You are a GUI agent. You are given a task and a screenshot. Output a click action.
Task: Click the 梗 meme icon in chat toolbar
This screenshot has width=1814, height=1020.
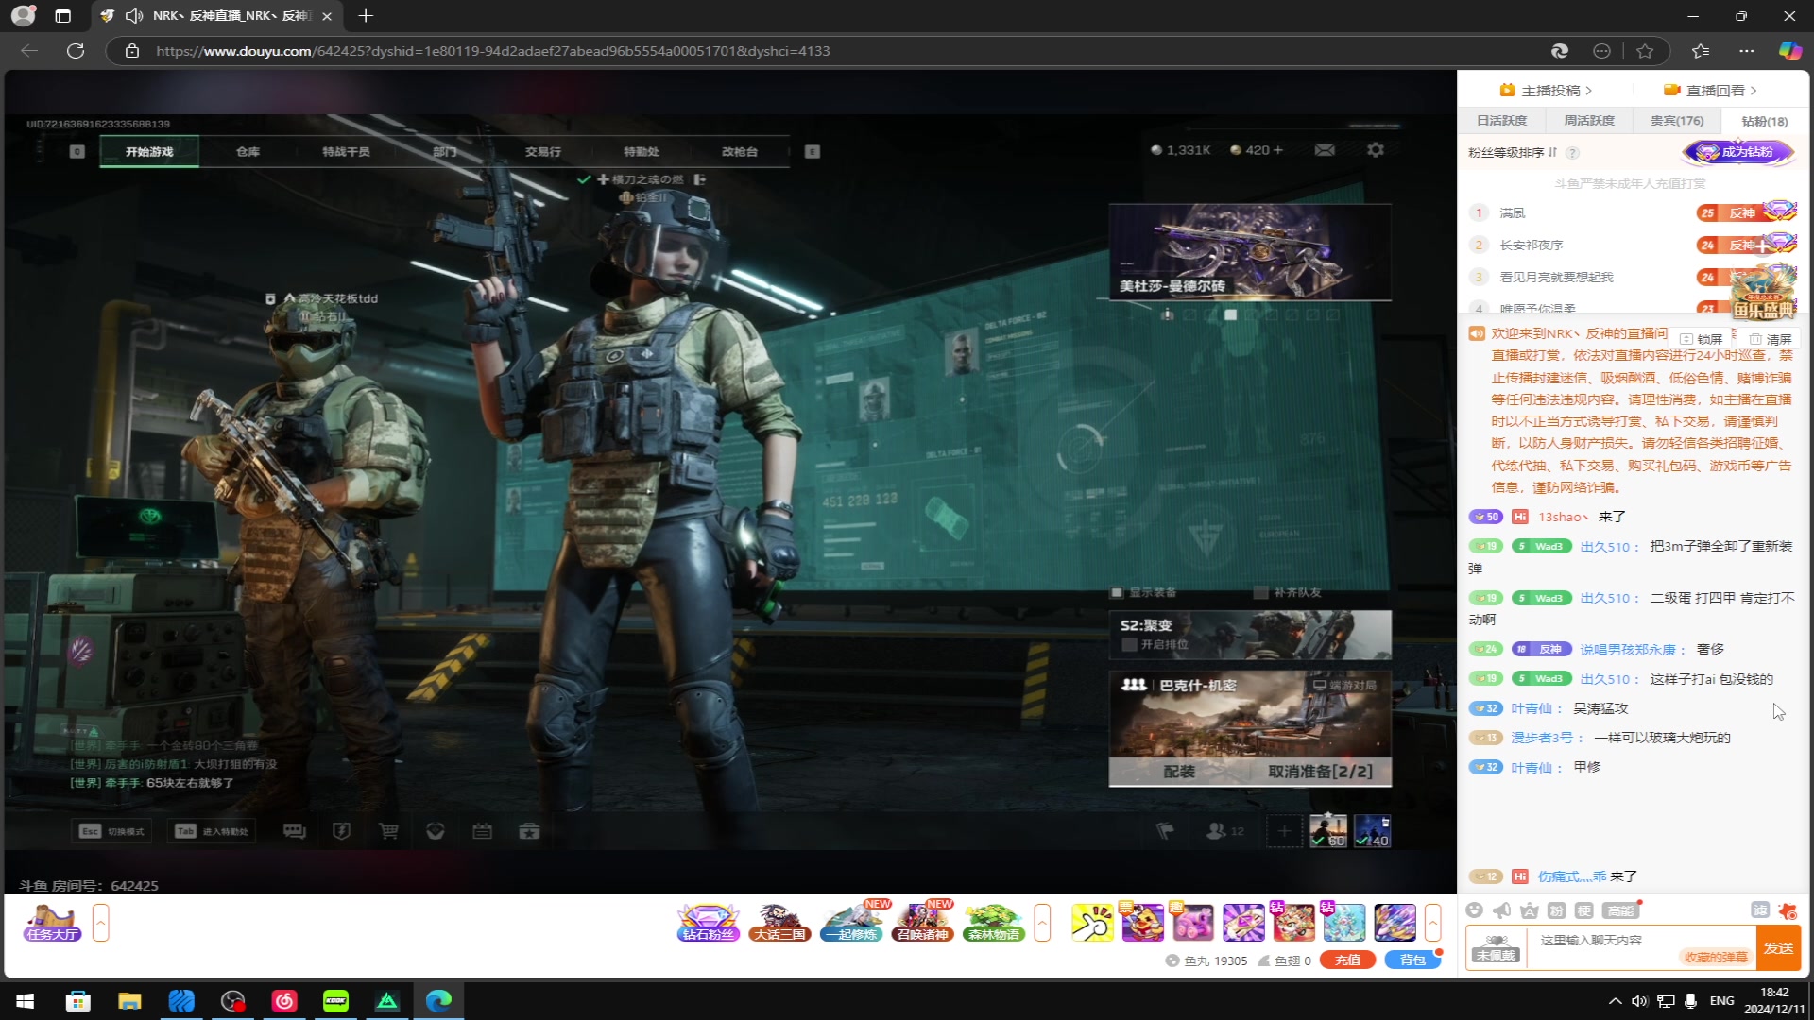tap(1584, 910)
